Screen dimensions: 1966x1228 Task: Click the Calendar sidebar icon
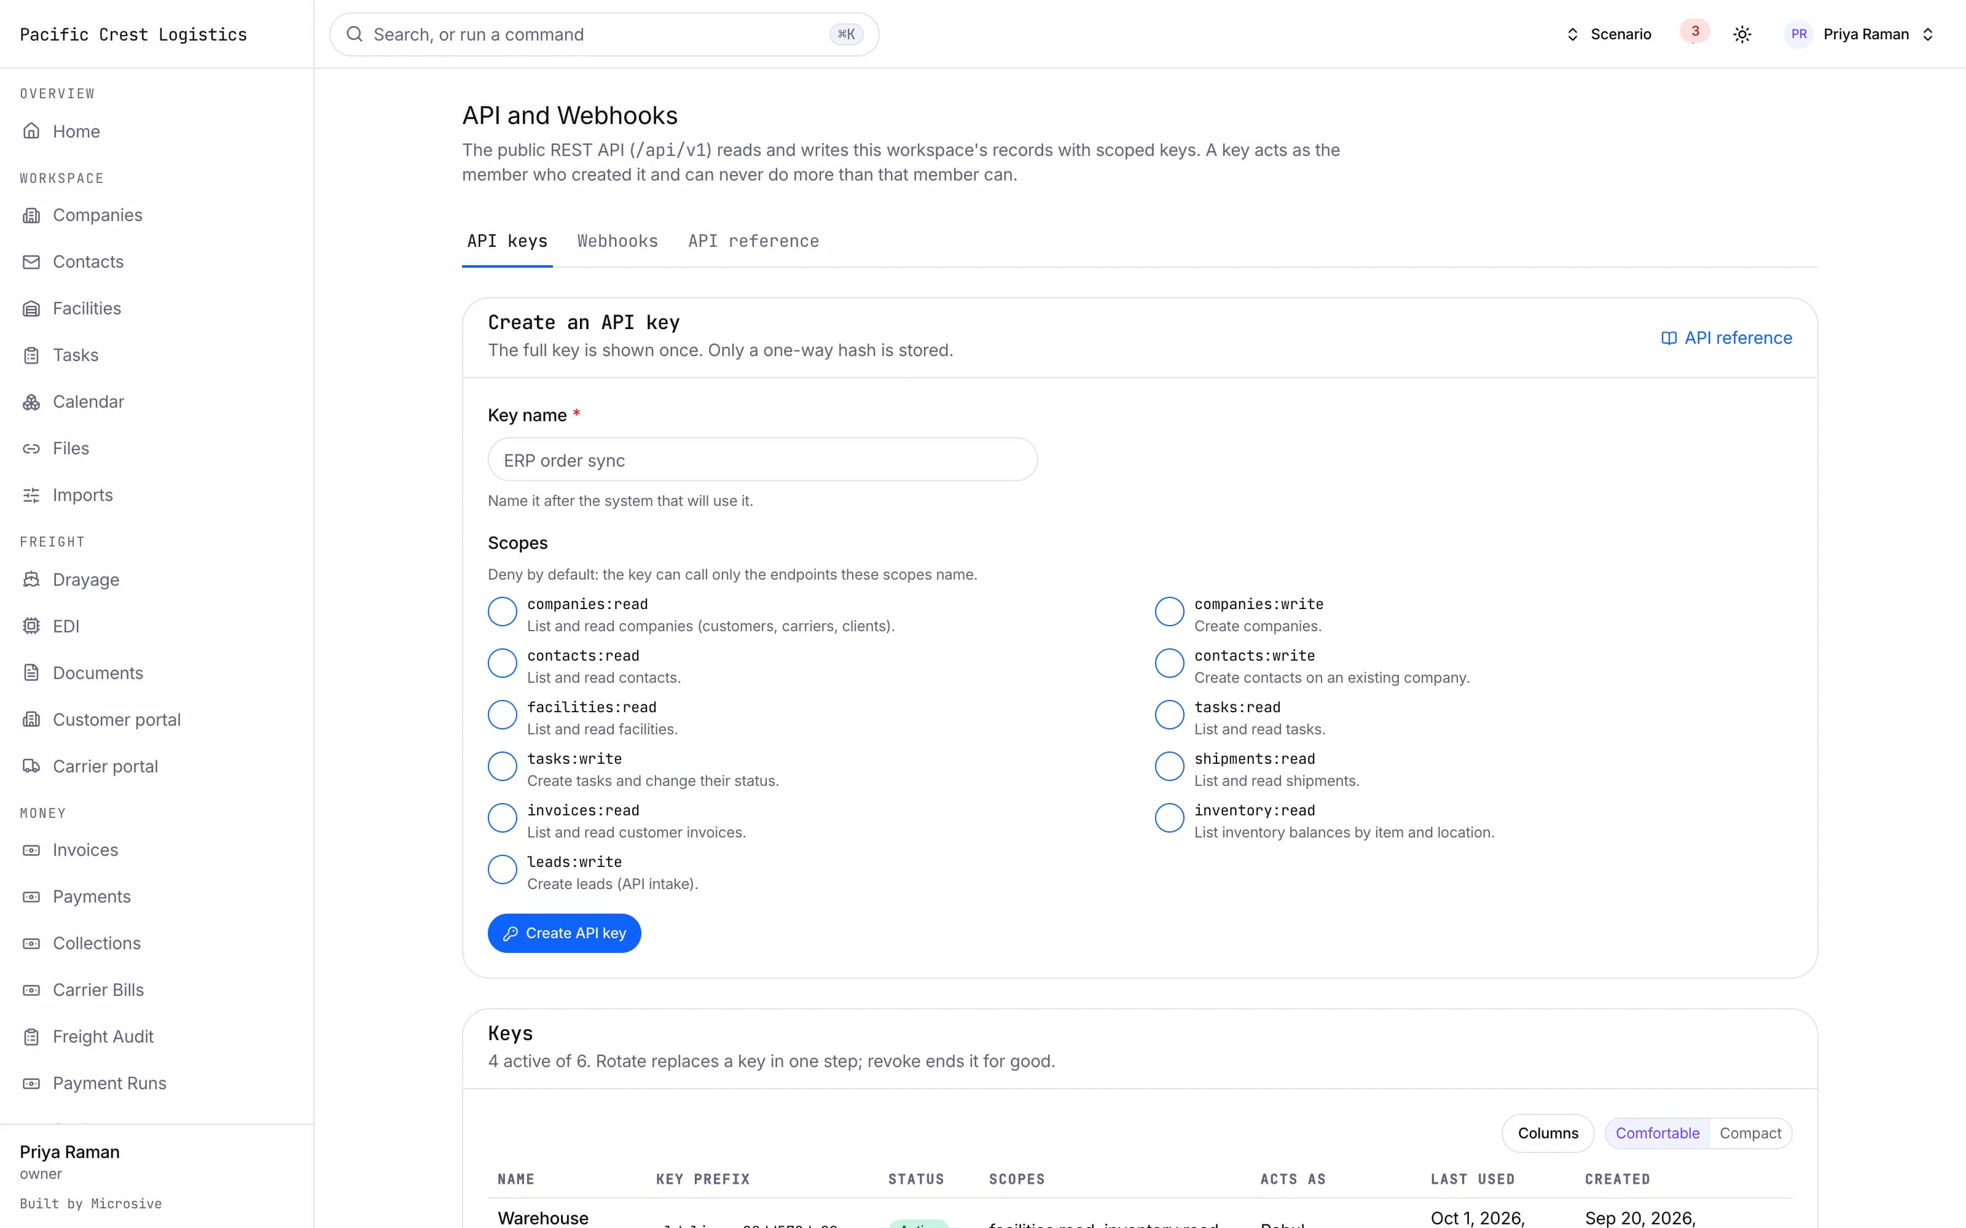[x=31, y=402]
